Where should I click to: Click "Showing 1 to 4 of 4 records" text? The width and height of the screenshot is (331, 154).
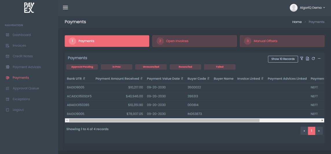[x=87, y=129]
